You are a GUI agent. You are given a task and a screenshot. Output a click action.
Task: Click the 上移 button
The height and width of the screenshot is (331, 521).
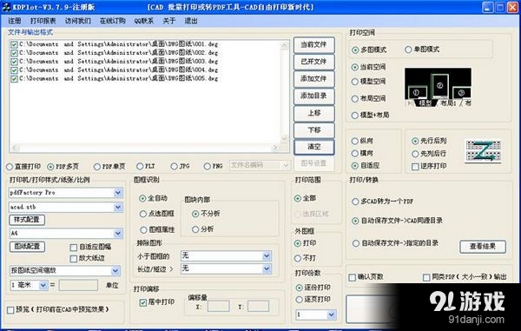click(314, 113)
